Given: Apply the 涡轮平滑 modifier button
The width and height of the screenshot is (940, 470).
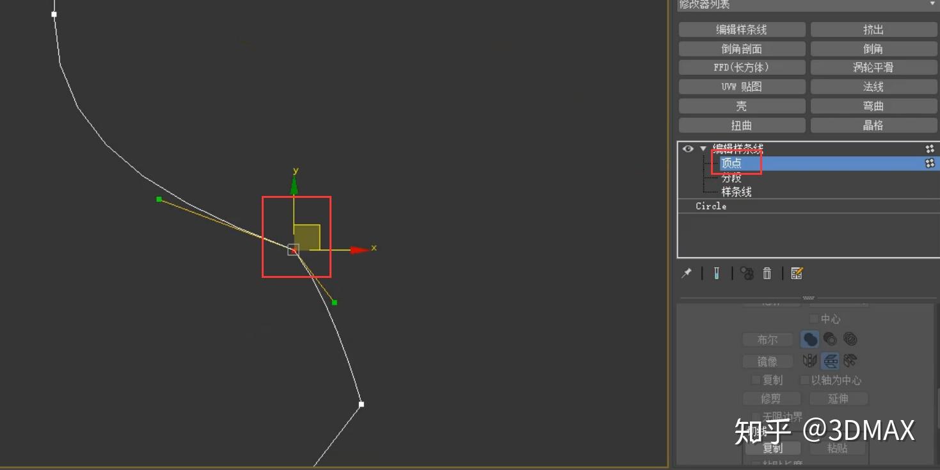Looking at the screenshot, I should (x=873, y=67).
